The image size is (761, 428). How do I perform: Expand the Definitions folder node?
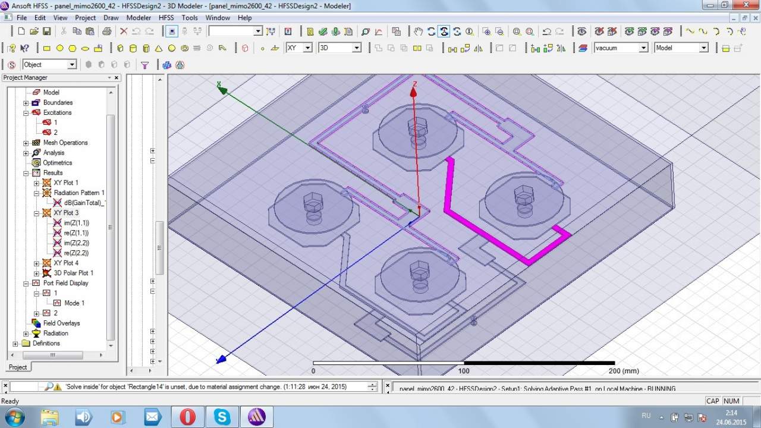click(x=15, y=344)
